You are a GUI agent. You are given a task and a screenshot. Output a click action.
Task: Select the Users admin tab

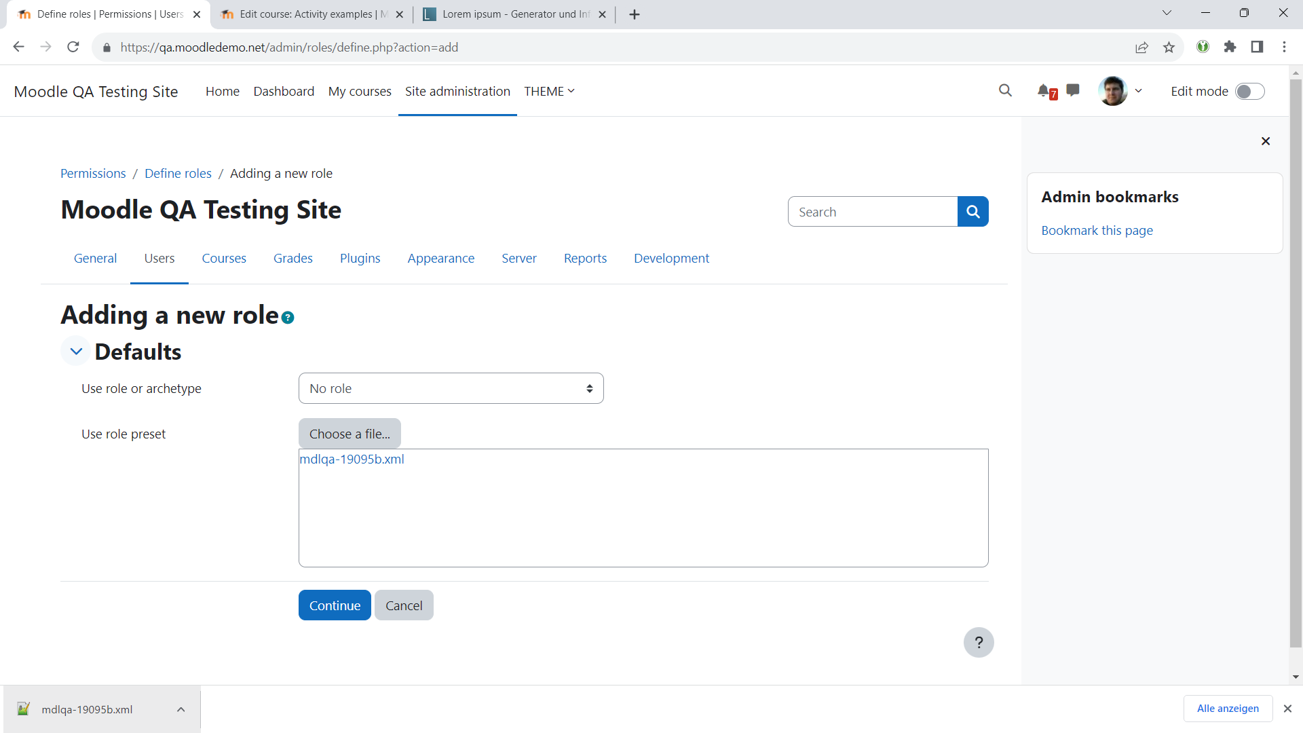click(x=159, y=258)
